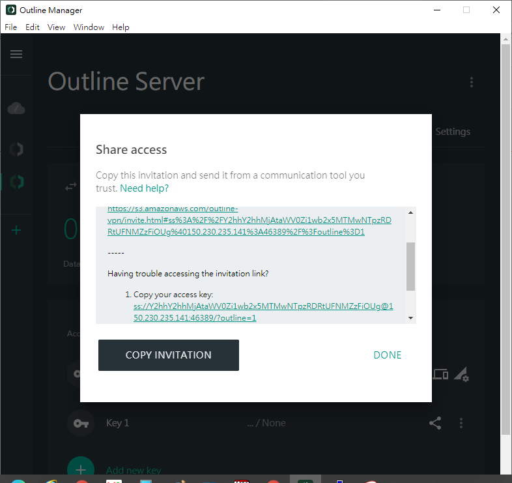Open the data limit settings icon
512x483 pixels.
click(x=461, y=374)
